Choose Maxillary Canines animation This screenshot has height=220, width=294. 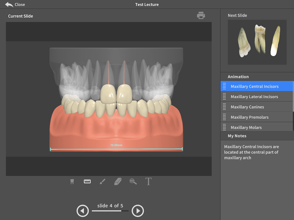point(247,107)
